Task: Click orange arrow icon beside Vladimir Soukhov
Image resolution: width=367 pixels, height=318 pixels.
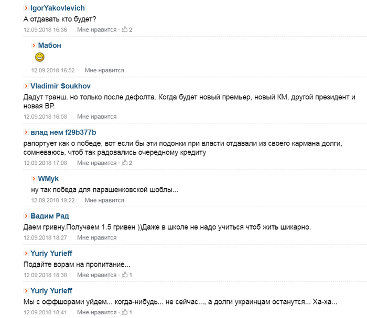Action: [26, 86]
